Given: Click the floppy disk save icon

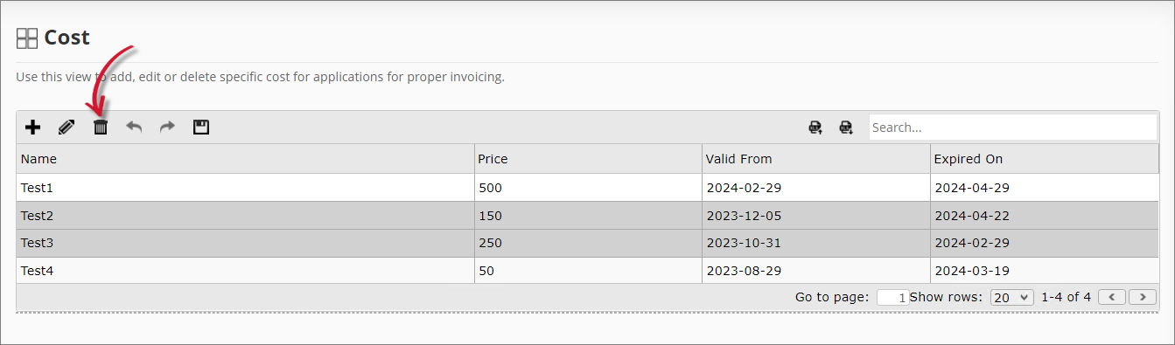Looking at the screenshot, I should pos(201,128).
